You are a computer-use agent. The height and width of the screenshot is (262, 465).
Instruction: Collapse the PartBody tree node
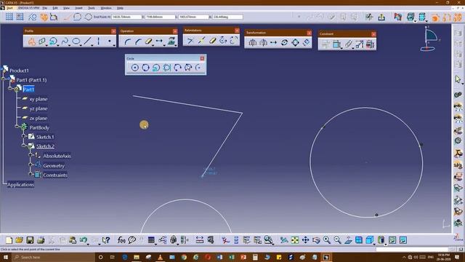pos(17,126)
